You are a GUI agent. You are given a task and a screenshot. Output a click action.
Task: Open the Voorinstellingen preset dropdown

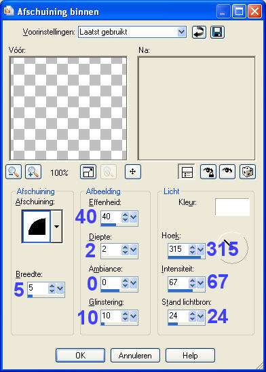[181, 32]
